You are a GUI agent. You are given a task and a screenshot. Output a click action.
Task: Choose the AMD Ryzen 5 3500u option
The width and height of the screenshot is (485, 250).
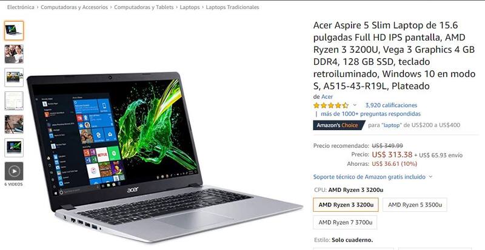(x=415, y=205)
